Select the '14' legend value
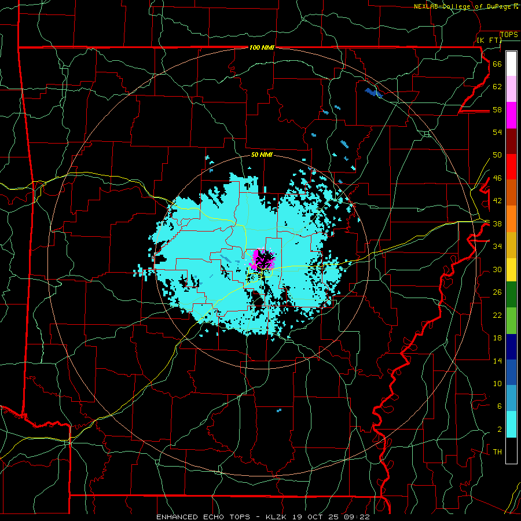 [x=497, y=361]
